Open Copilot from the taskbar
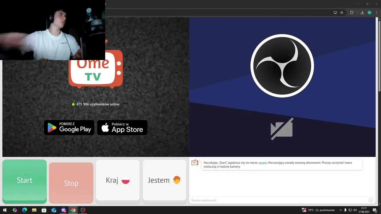 [15, 210]
